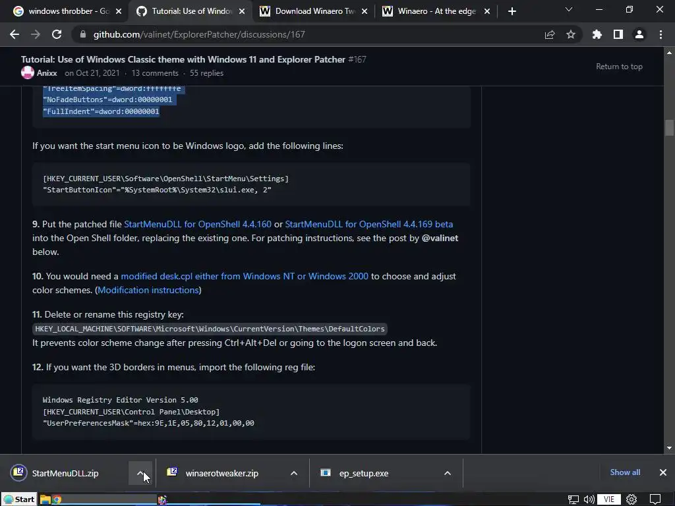Click the DefaultColors registry key code text

[x=210, y=329]
